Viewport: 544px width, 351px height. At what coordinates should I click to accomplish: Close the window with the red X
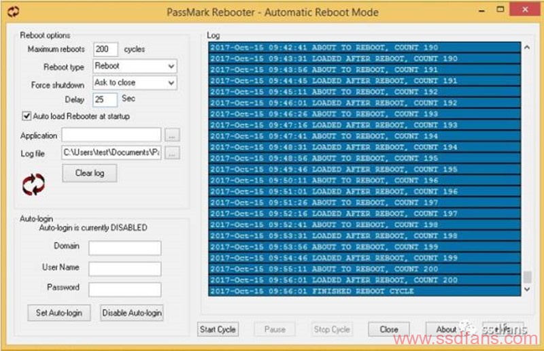(x=525, y=10)
